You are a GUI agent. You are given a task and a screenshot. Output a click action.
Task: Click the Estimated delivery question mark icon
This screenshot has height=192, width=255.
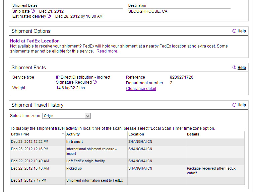(x=49, y=16)
